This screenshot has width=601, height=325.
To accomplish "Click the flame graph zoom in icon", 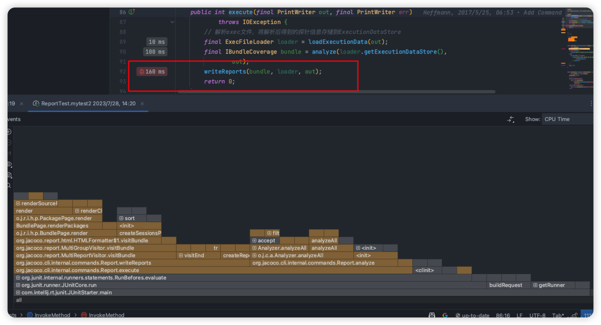I will point(9,132).
